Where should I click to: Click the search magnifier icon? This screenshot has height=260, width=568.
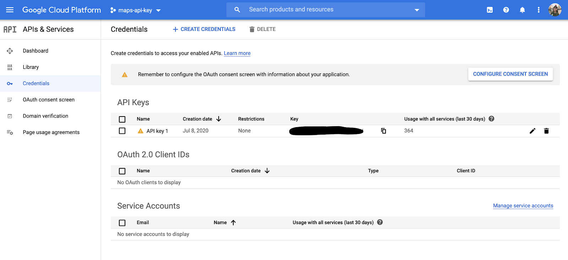point(237,10)
